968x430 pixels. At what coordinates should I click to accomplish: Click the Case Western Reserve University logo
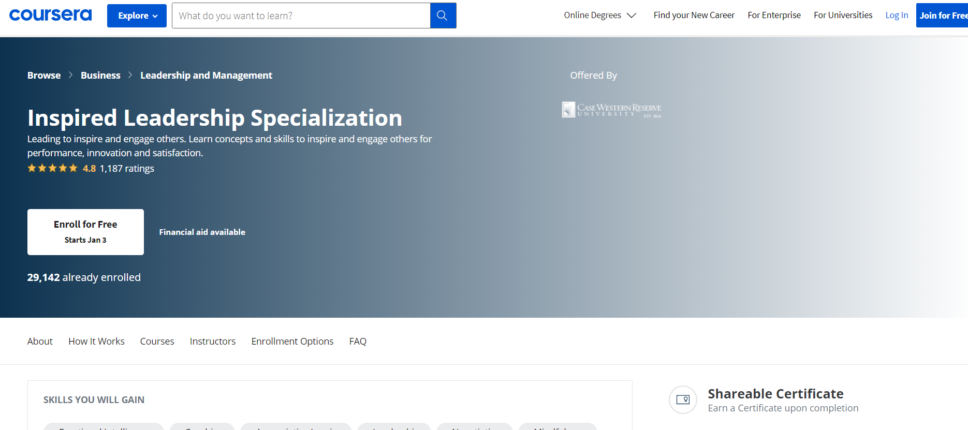click(611, 110)
